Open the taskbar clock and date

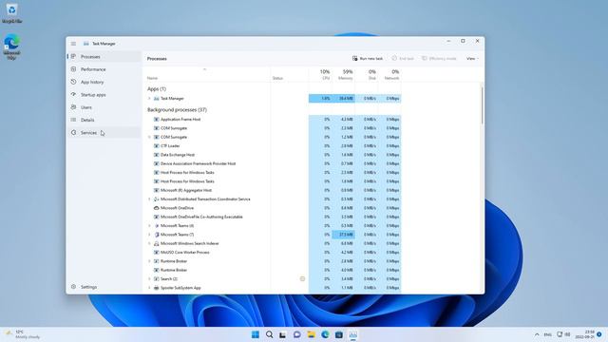tap(585, 334)
